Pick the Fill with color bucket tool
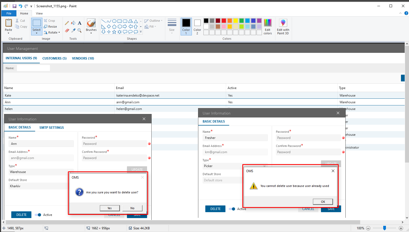 pos(73,23)
